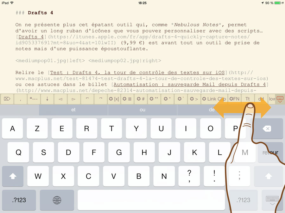Open the underlined "Drafts 4" link text
The image size is (285, 213).
(31, 37)
